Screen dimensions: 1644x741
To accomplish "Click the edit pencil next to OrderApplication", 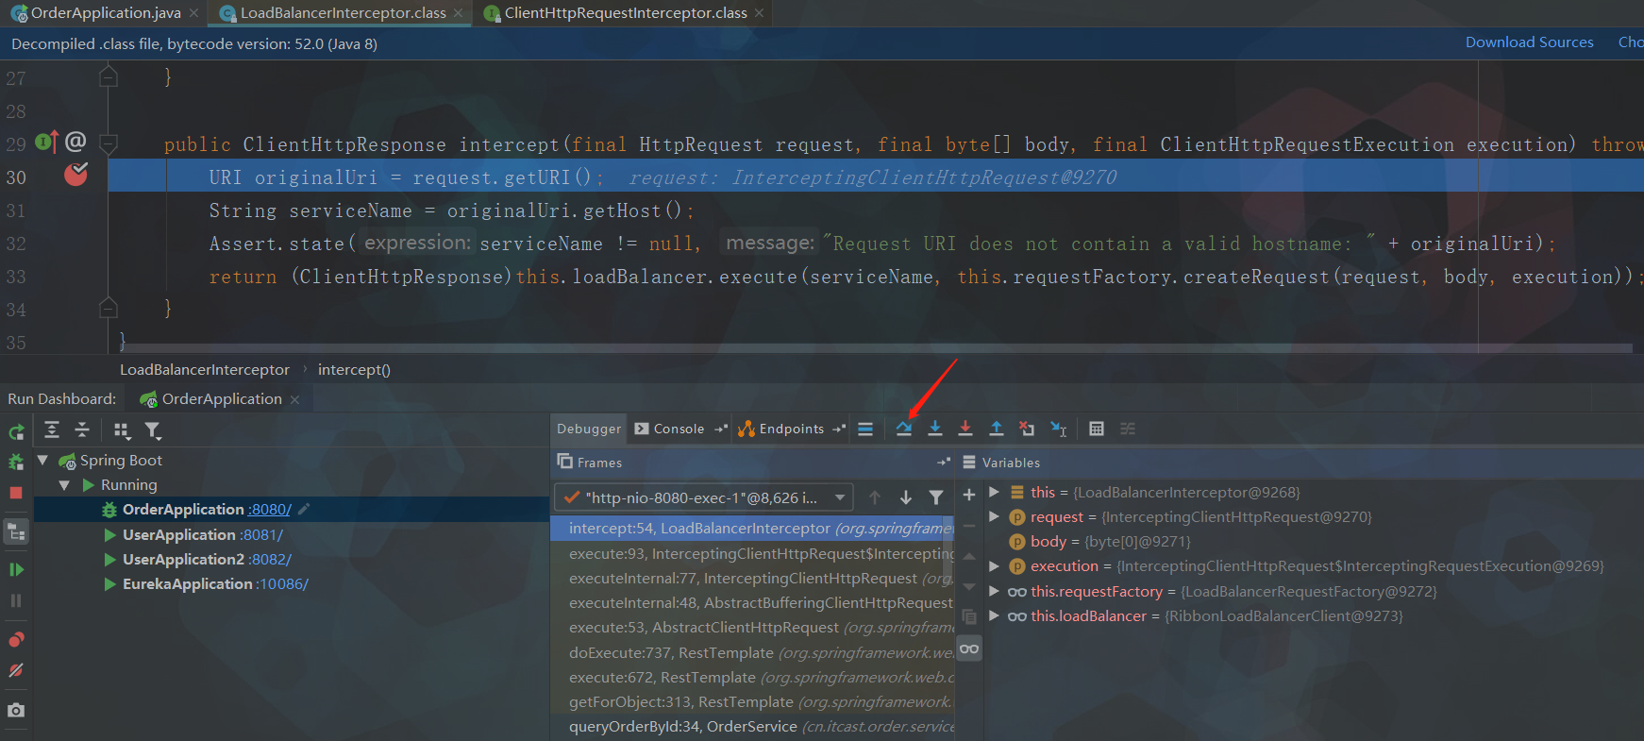I will (304, 510).
